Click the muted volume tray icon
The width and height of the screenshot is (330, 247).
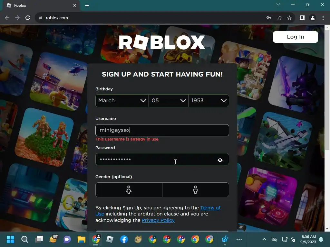[x=293, y=239]
